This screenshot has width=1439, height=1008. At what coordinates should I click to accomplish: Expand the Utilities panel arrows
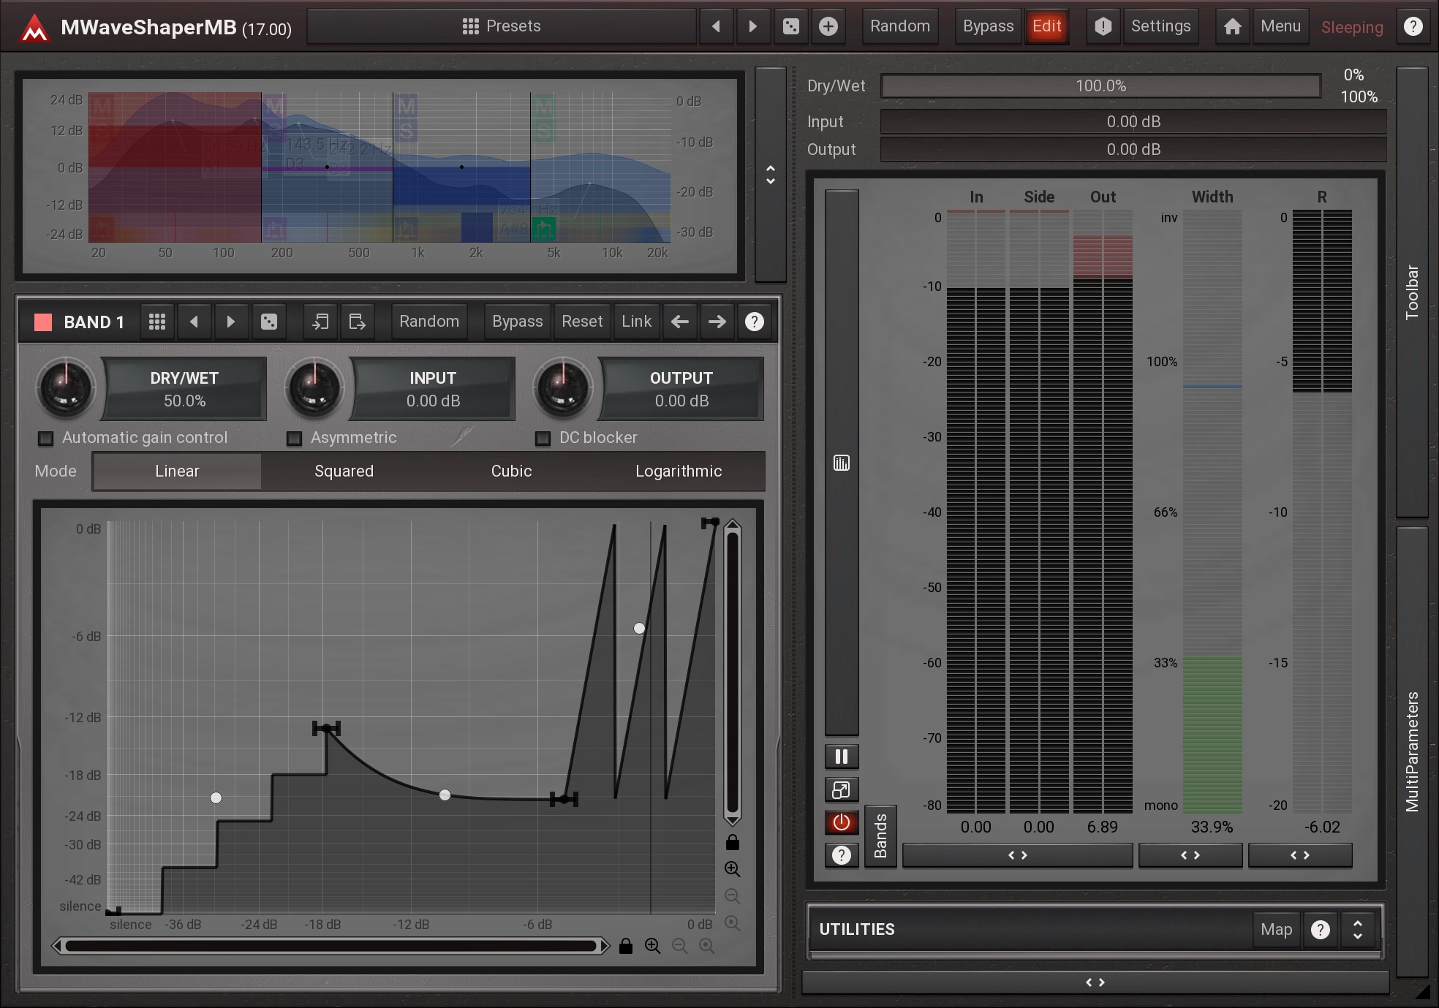pyautogui.click(x=1358, y=929)
